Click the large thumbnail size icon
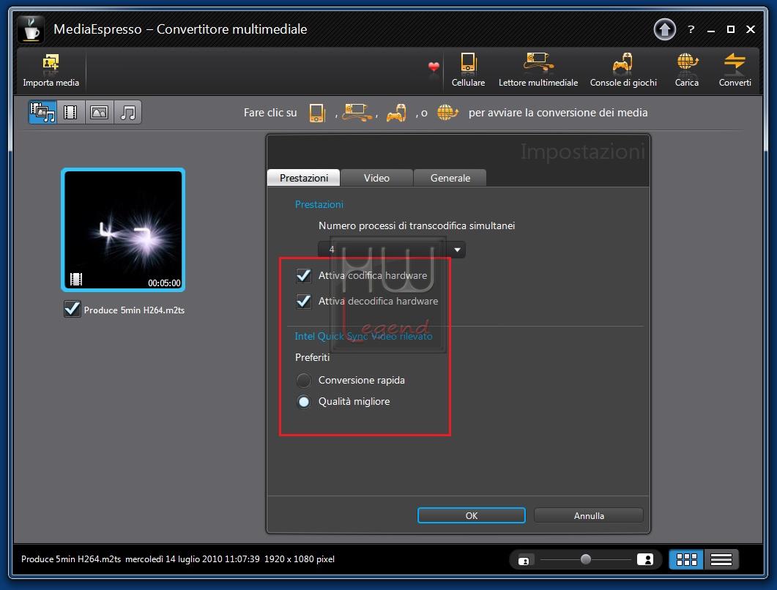This screenshot has height=590, width=777. point(645,559)
